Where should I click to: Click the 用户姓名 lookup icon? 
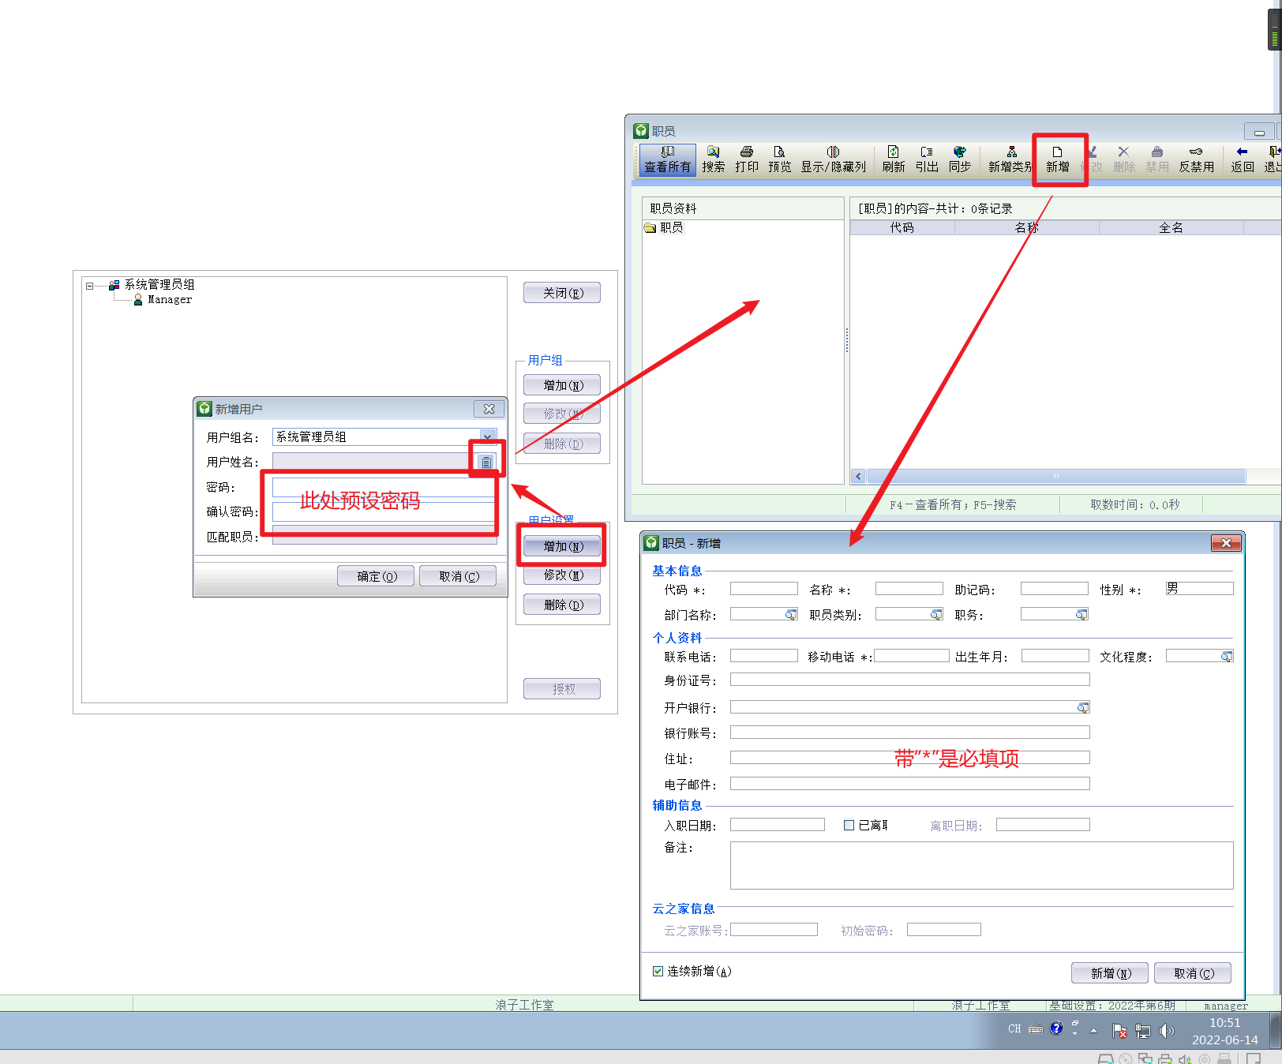pyautogui.click(x=486, y=462)
